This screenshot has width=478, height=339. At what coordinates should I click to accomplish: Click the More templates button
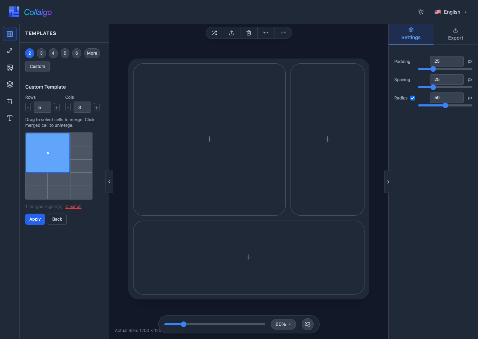click(92, 53)
